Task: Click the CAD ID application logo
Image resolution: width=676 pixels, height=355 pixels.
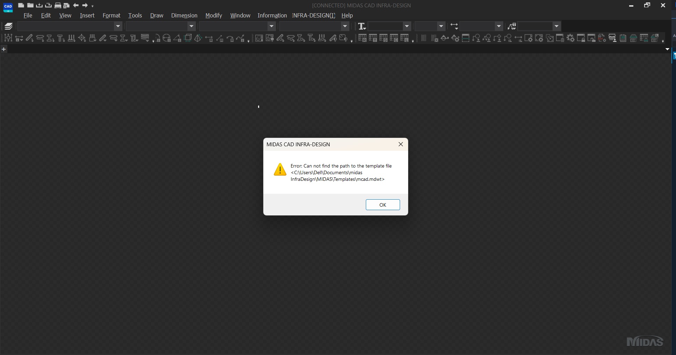Action: (x=8, y=7)
